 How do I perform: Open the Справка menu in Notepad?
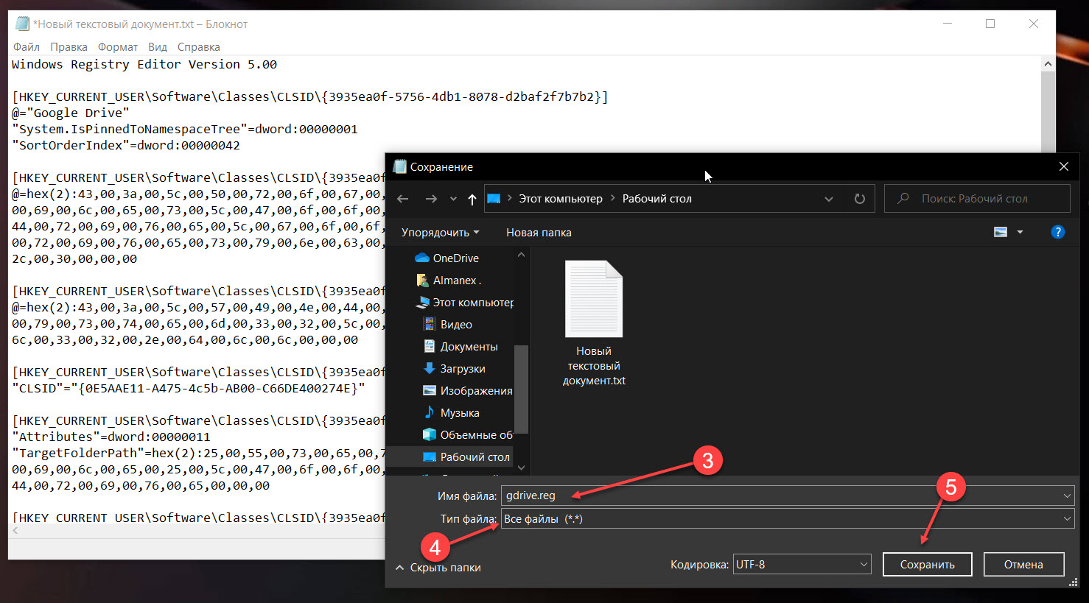pos(199,47)
